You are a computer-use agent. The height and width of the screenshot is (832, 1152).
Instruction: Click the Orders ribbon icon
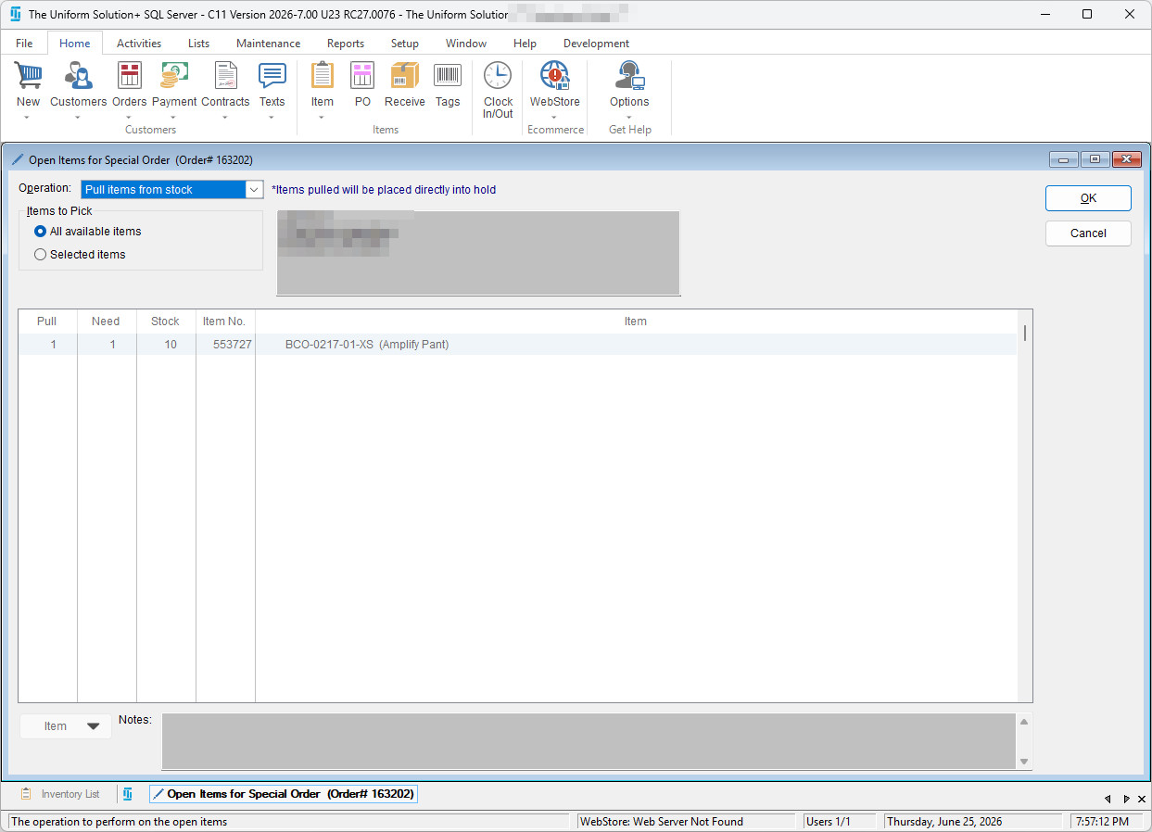[x=130, y=76]
